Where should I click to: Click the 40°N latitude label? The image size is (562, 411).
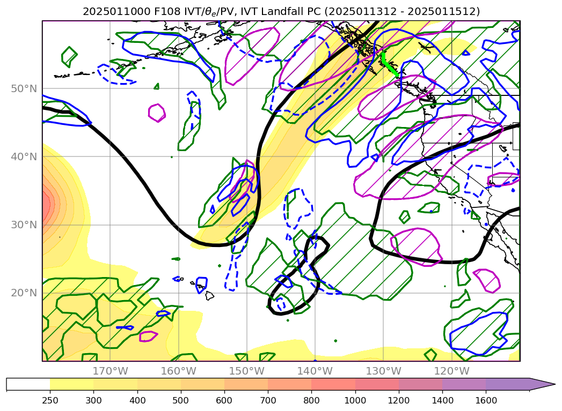coord(24,156)
